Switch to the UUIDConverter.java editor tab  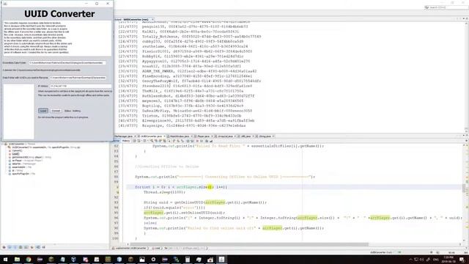[x=151, y=136]
